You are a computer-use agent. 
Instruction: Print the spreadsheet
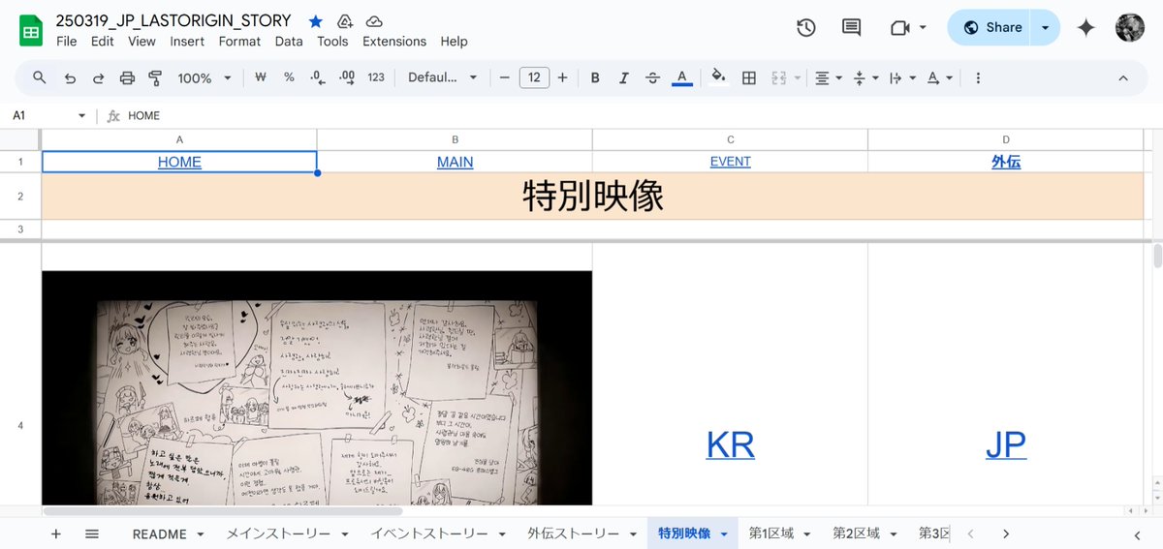(x=127, y=77)
